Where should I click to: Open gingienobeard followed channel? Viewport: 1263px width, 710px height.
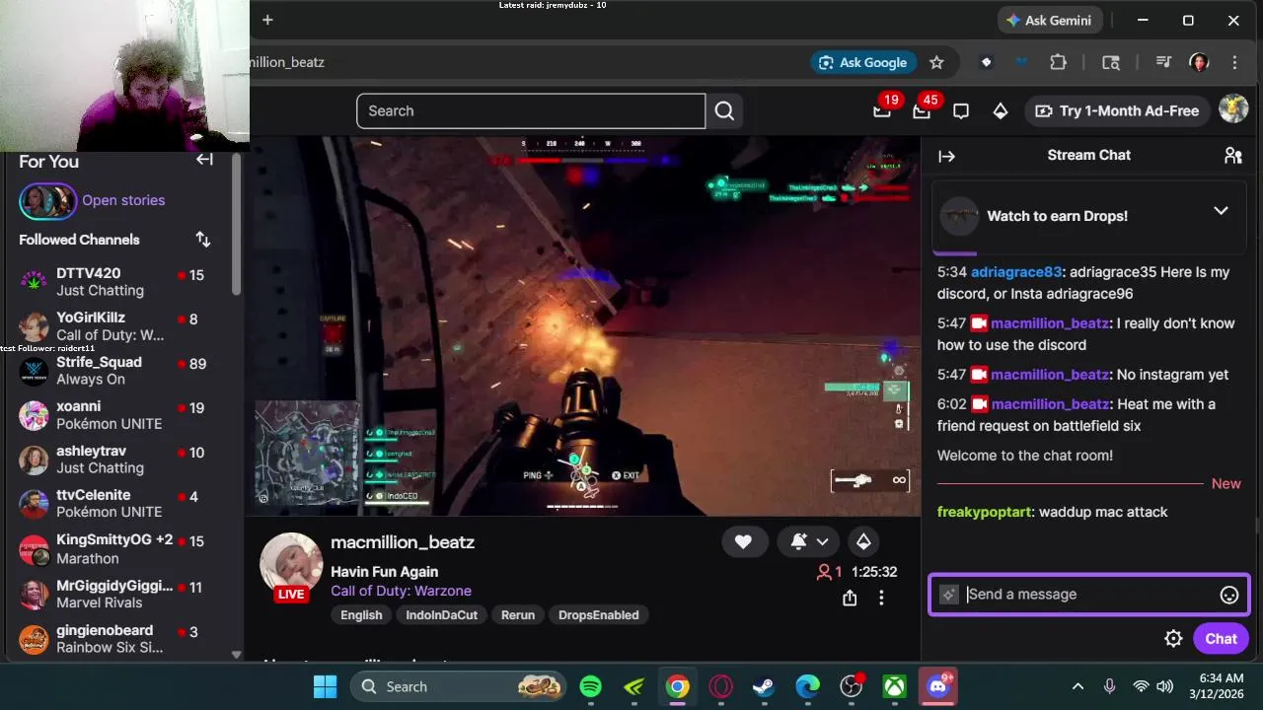click(116, 638)
